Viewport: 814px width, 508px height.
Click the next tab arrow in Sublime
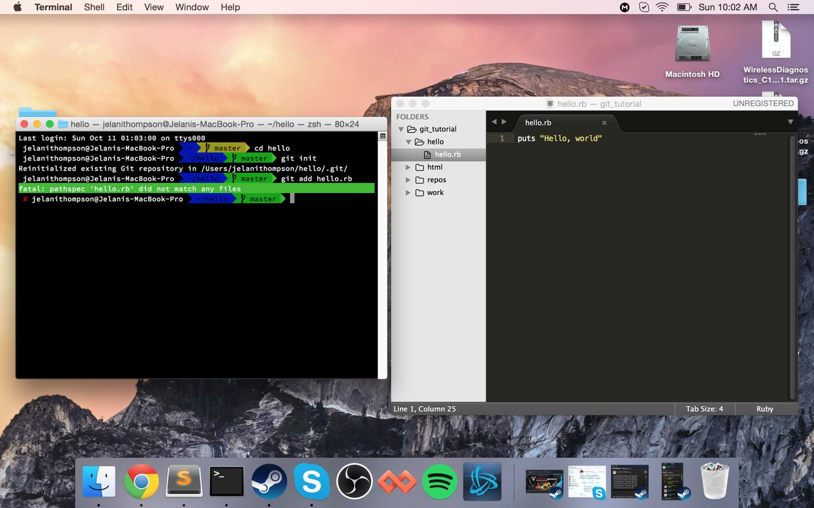[x=504, y=122]
